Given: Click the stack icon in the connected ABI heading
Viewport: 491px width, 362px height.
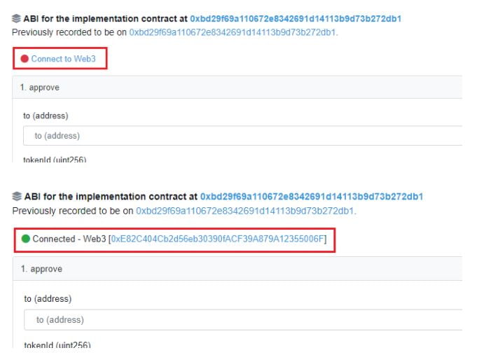Looking at the screenshot, I should [16, 197].
